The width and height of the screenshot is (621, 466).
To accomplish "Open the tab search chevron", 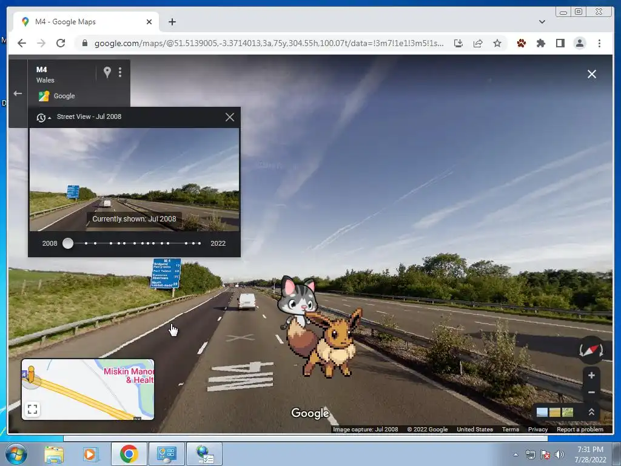I will click(x=542, y=22).
